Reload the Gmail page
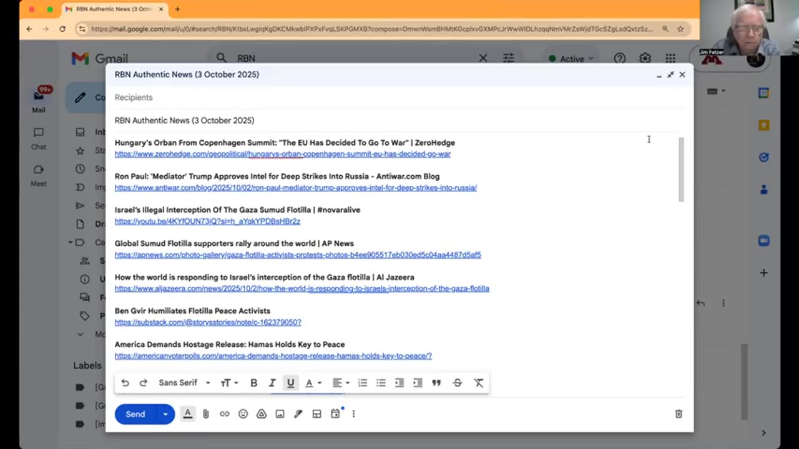Image resolution: width=799 pixels, height=449 pixels. pos(62,29)
